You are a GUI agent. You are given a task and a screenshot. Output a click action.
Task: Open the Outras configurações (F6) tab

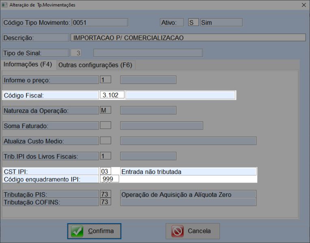(x=95, y=65)
